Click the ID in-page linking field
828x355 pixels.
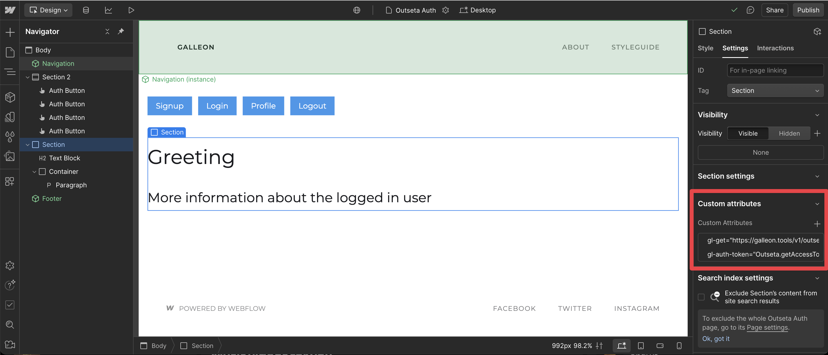pyautogui.click(x=775, y=70)
